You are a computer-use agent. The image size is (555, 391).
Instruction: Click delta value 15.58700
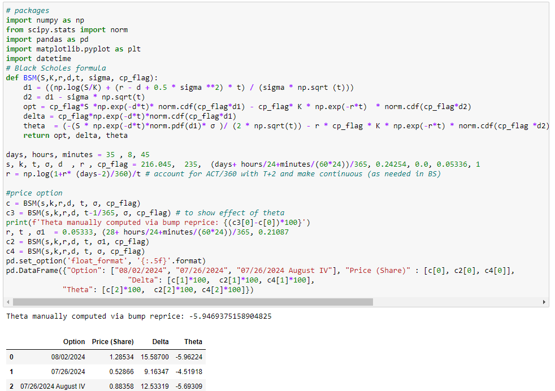coord(155,357)
